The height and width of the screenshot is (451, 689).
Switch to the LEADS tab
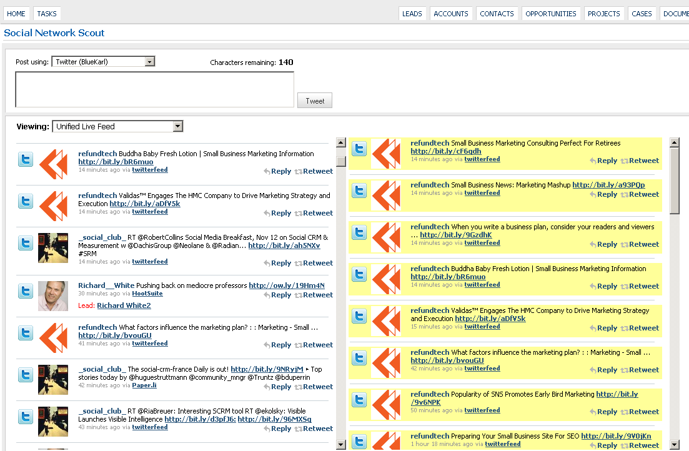point(412,14)
